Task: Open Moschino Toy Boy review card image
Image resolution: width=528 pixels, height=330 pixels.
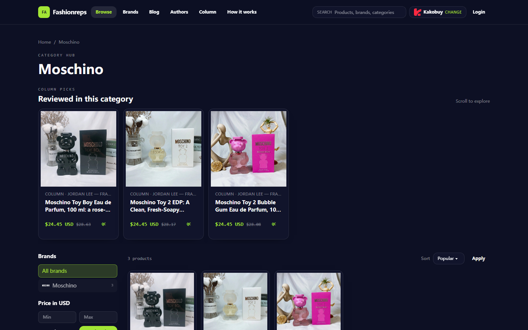Action: pyautogui.click(x=78, y=149)
